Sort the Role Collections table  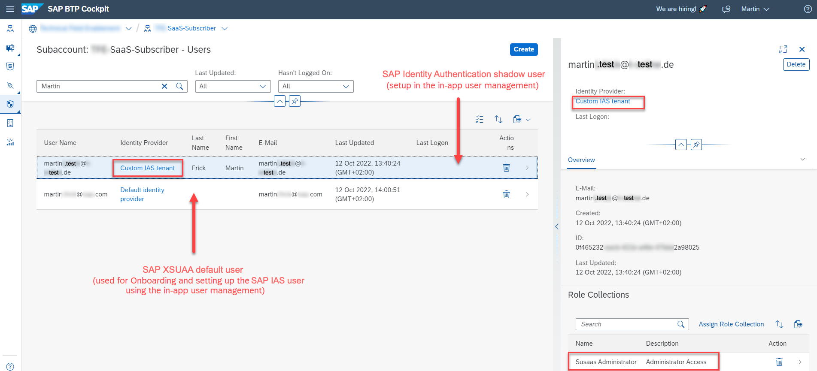pyautogui.click(x=779, y=324)
